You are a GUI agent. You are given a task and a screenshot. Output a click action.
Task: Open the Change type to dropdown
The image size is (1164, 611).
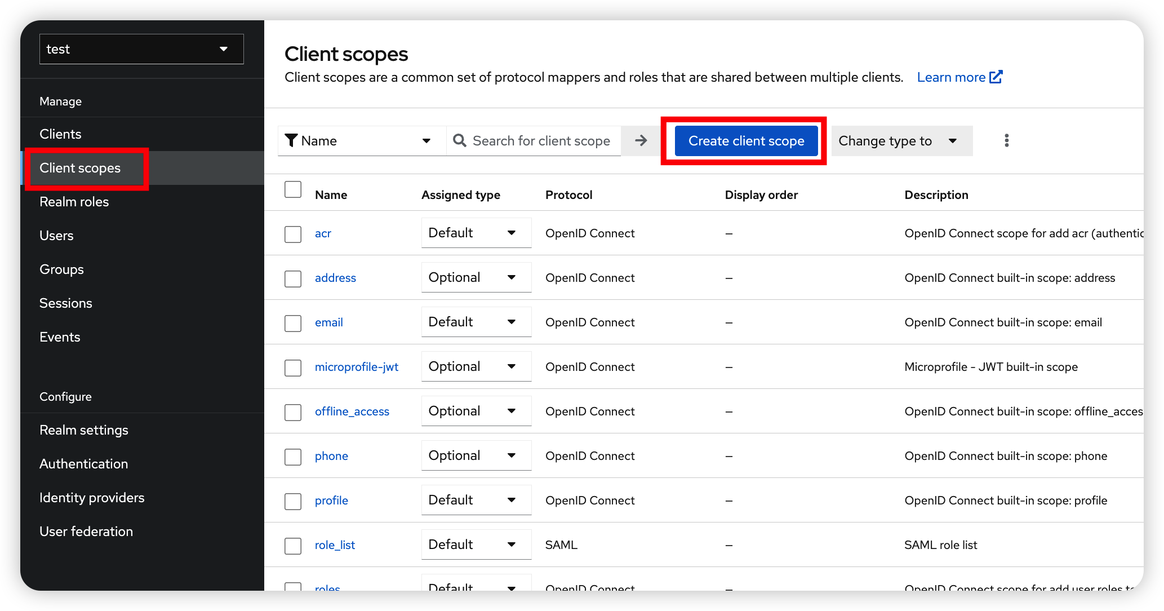[901, 140]
